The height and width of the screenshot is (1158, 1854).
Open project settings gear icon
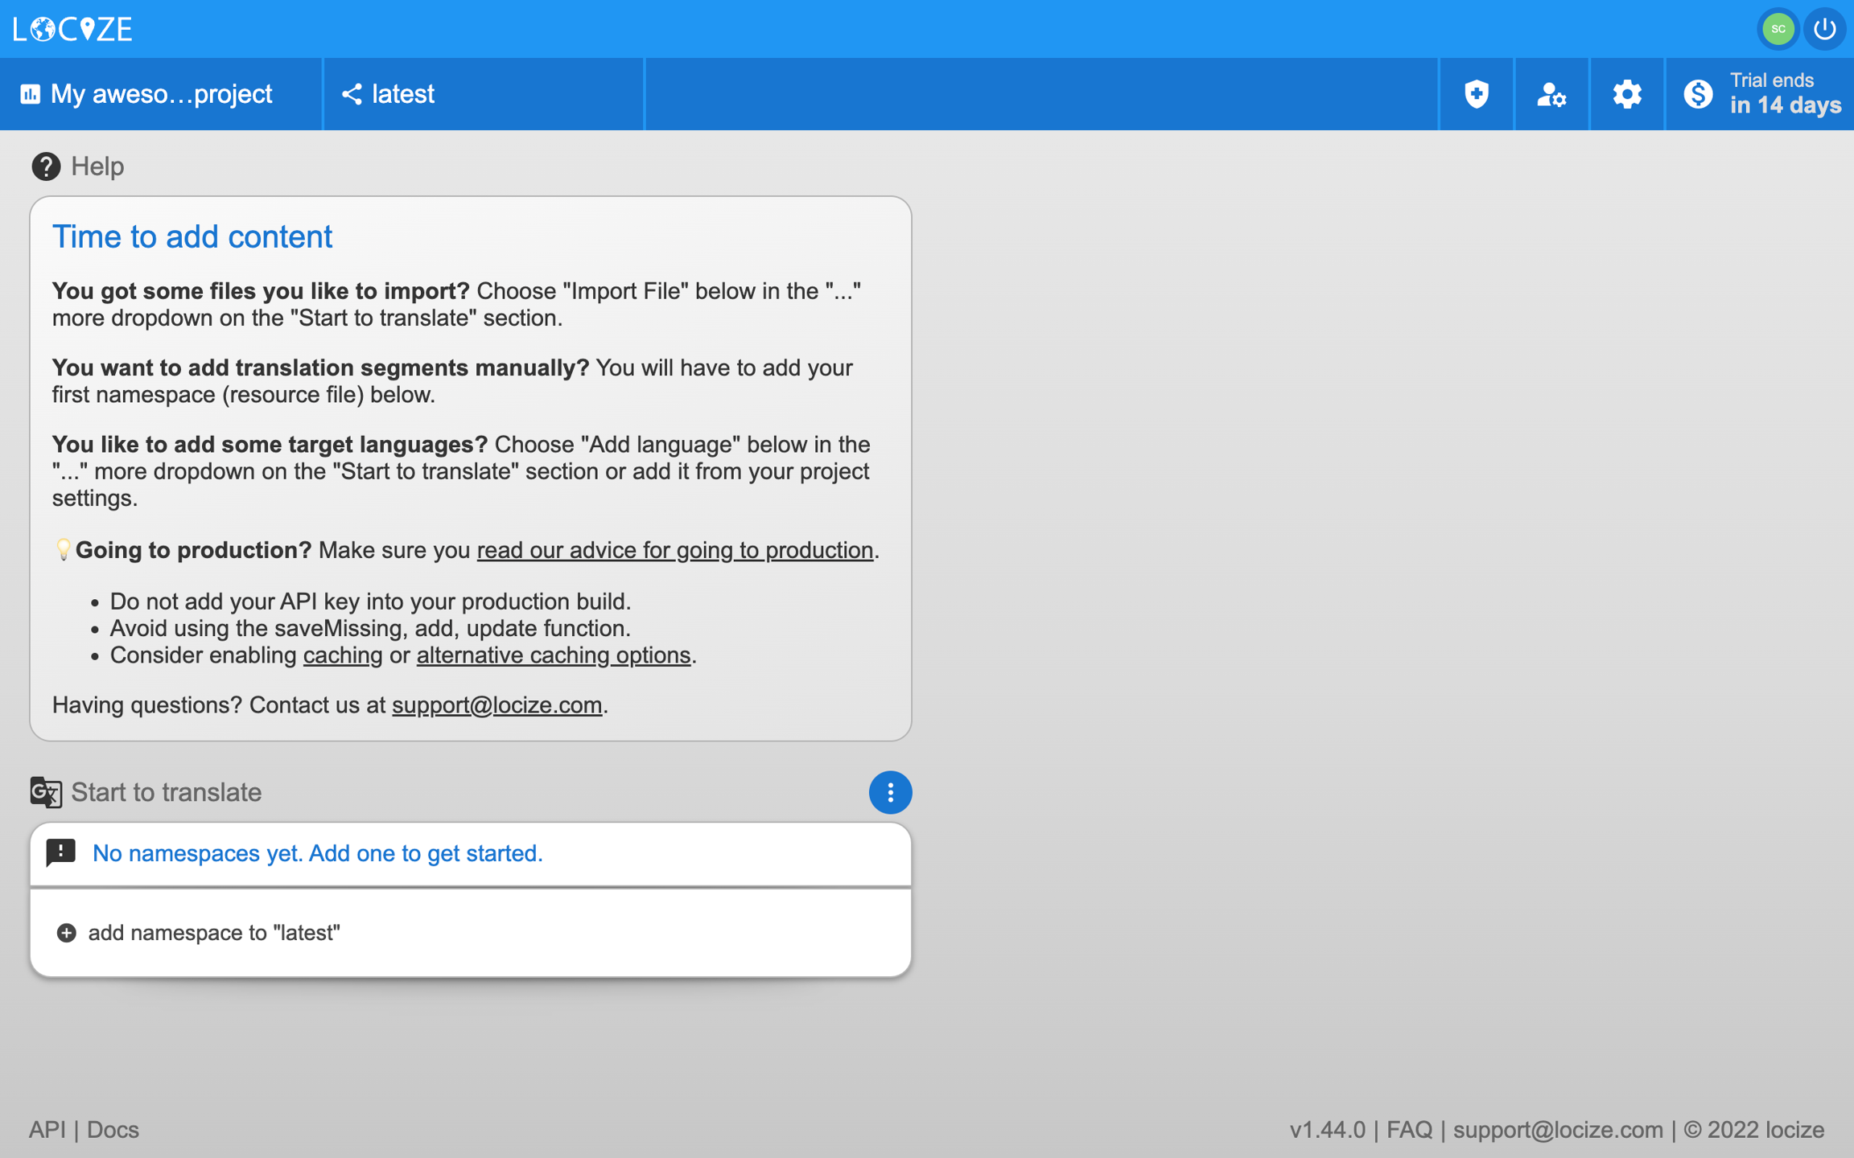[x=1626, y=94]
